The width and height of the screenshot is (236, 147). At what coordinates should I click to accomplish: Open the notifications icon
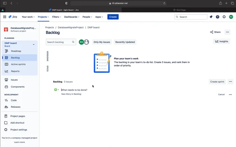(211, 17)
